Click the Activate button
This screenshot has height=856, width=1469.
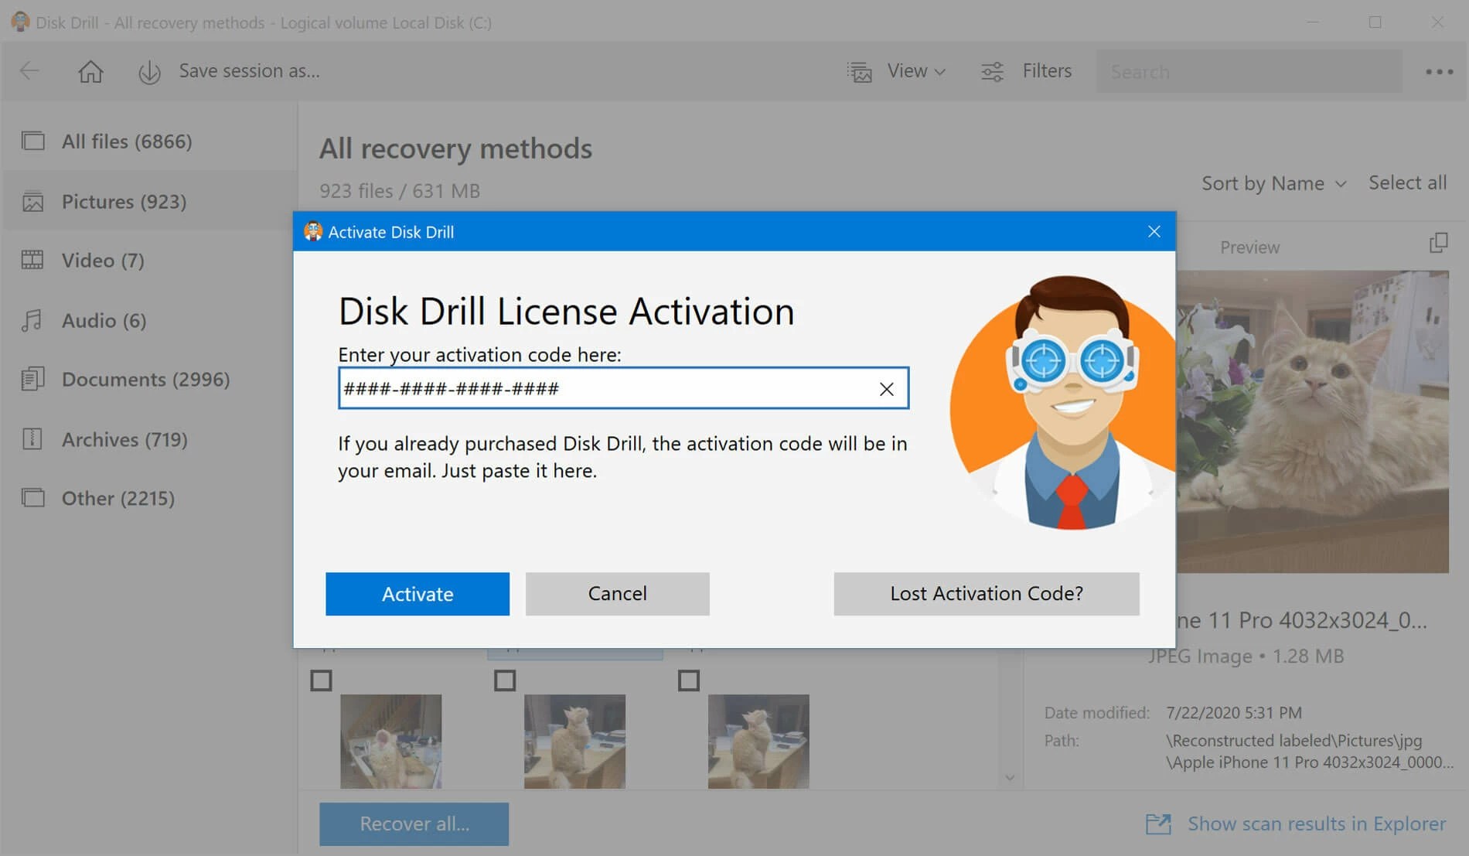(417, 594)
